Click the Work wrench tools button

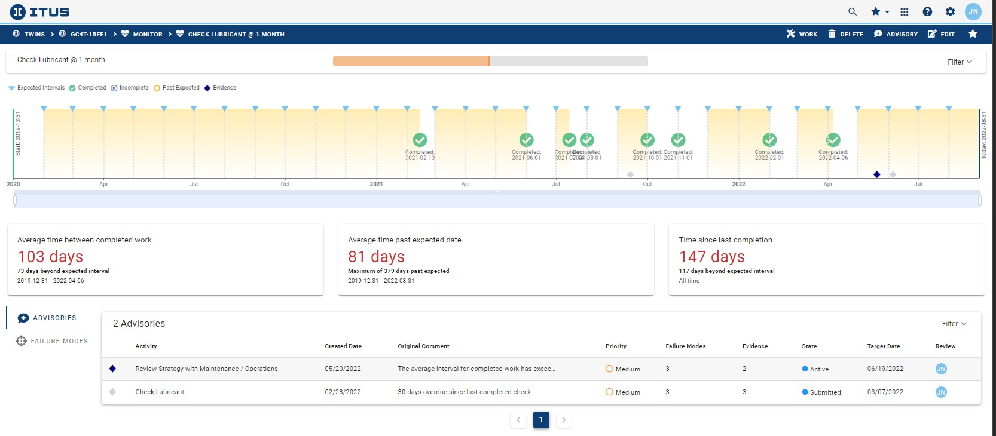coord(802,34)
